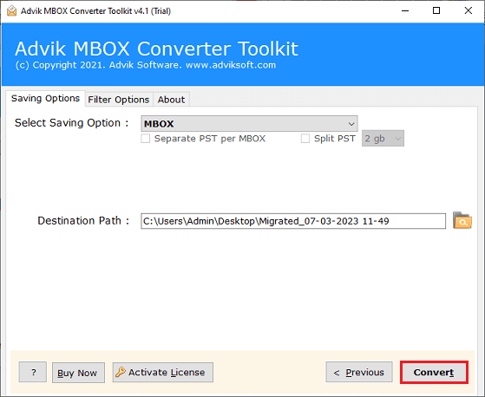Viewport: 485px width, 397px height.
Task: Click the Convert button
Action: point(434,372)
